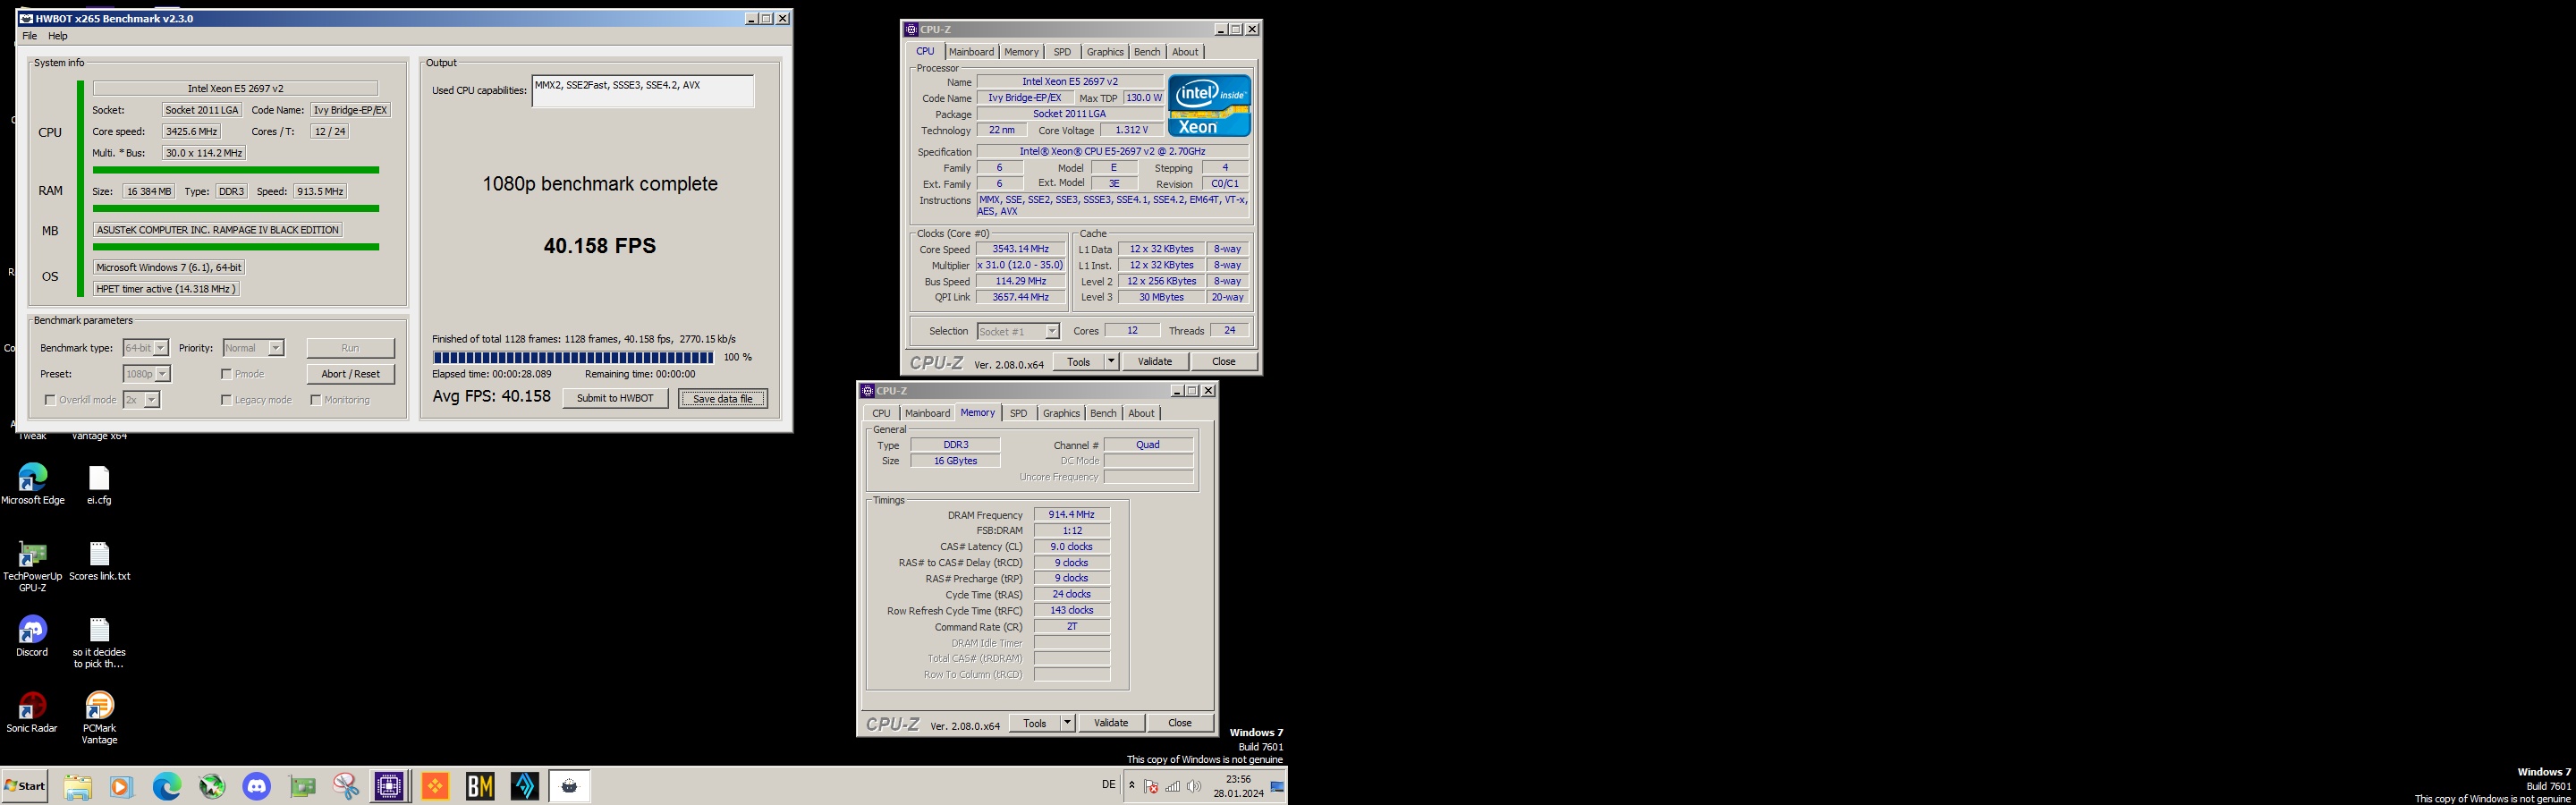
Task: Show hidden system tray icons
Action: click(1132, 786)
